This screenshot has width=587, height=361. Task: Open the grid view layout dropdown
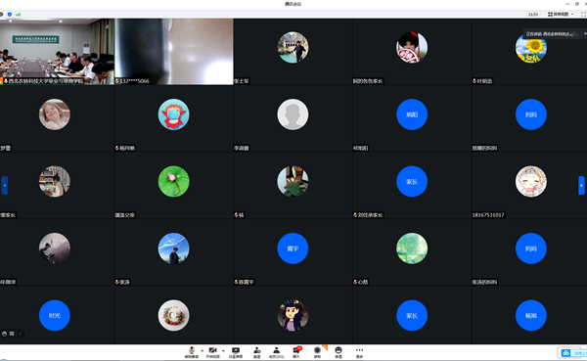[561, 15]
